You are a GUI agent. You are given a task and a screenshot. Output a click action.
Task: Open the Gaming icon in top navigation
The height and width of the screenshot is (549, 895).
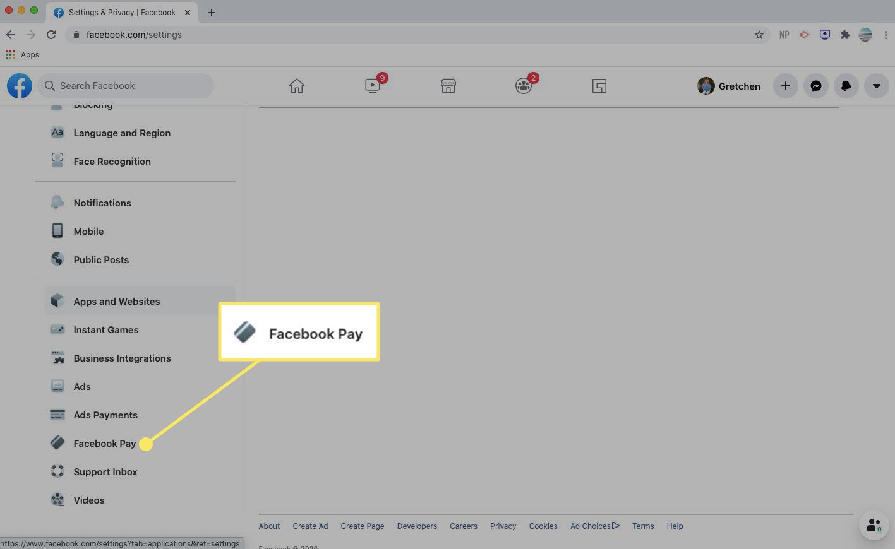coord(599,86)
